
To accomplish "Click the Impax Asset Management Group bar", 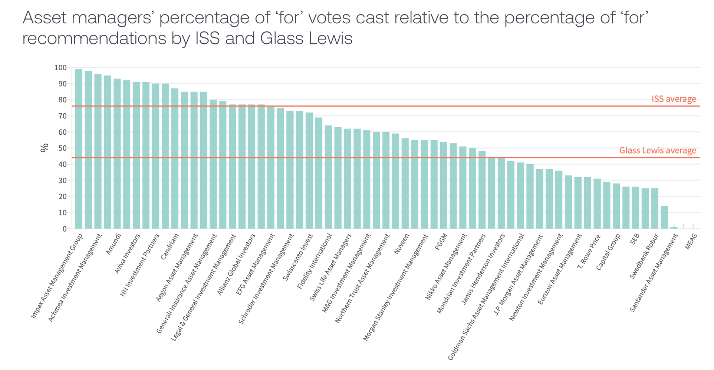I will point(79,149).
